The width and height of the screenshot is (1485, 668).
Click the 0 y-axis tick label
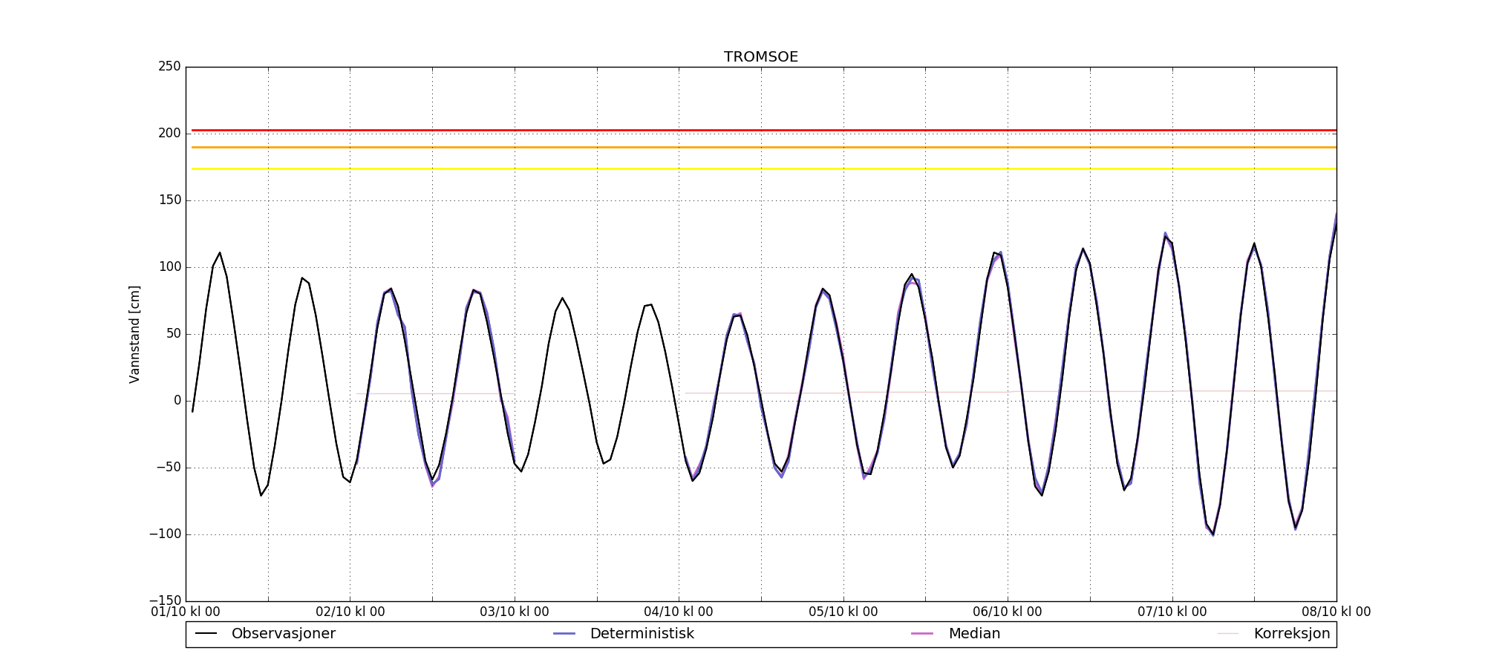point(177,401)
